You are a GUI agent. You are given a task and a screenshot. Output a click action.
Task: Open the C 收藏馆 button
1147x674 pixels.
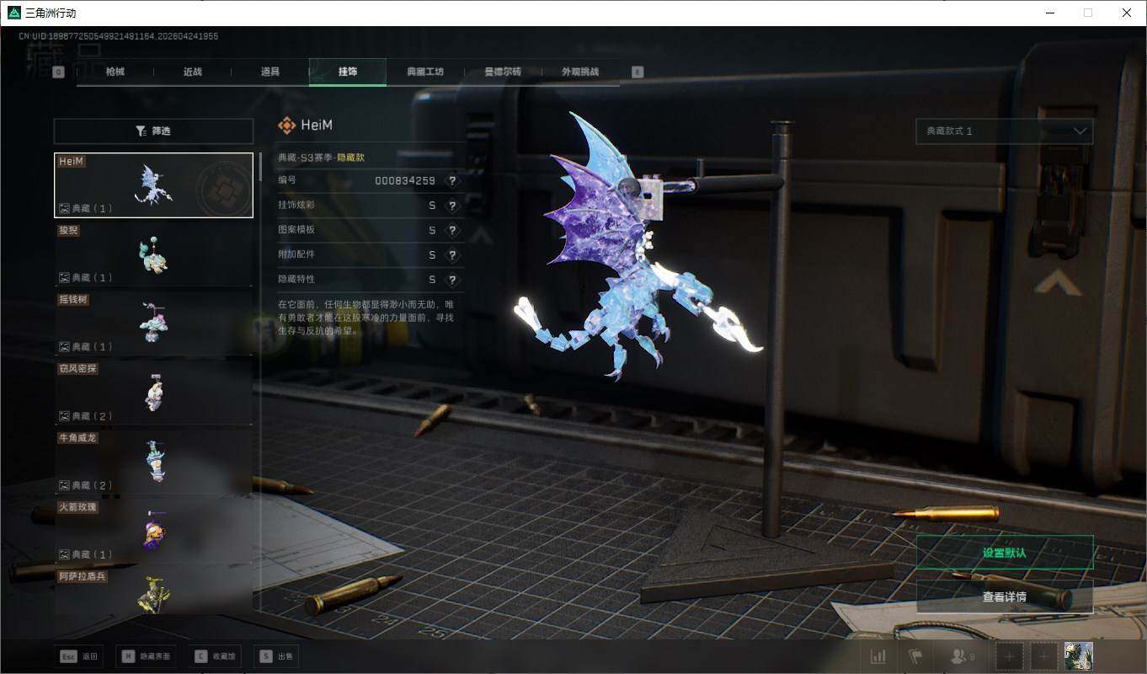[214, 656]
